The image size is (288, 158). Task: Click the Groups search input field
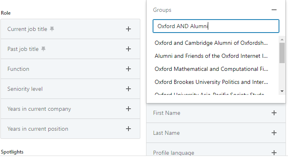point(216,26)
